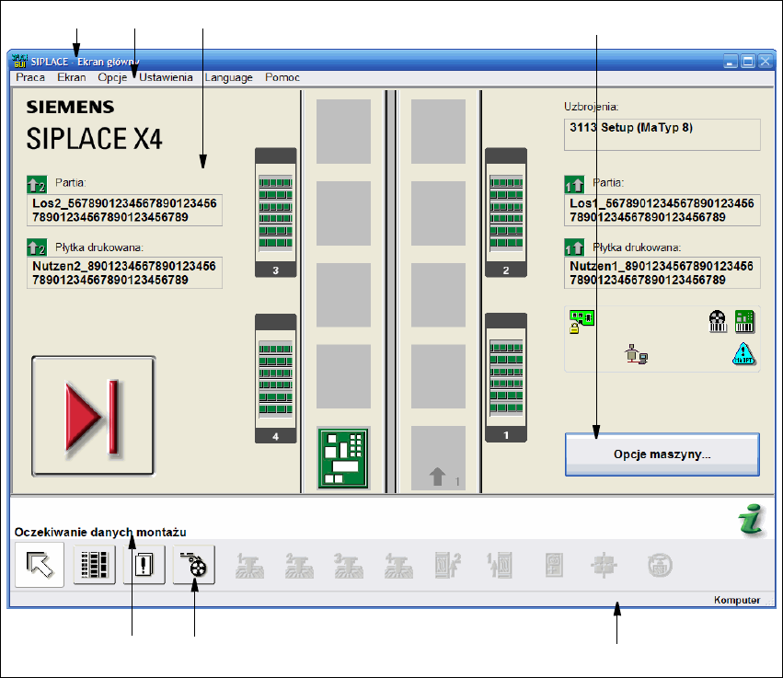Click the disabled placement head 4 toolbar icon
This screenshot has height=678, width=783.
(398, 565)
